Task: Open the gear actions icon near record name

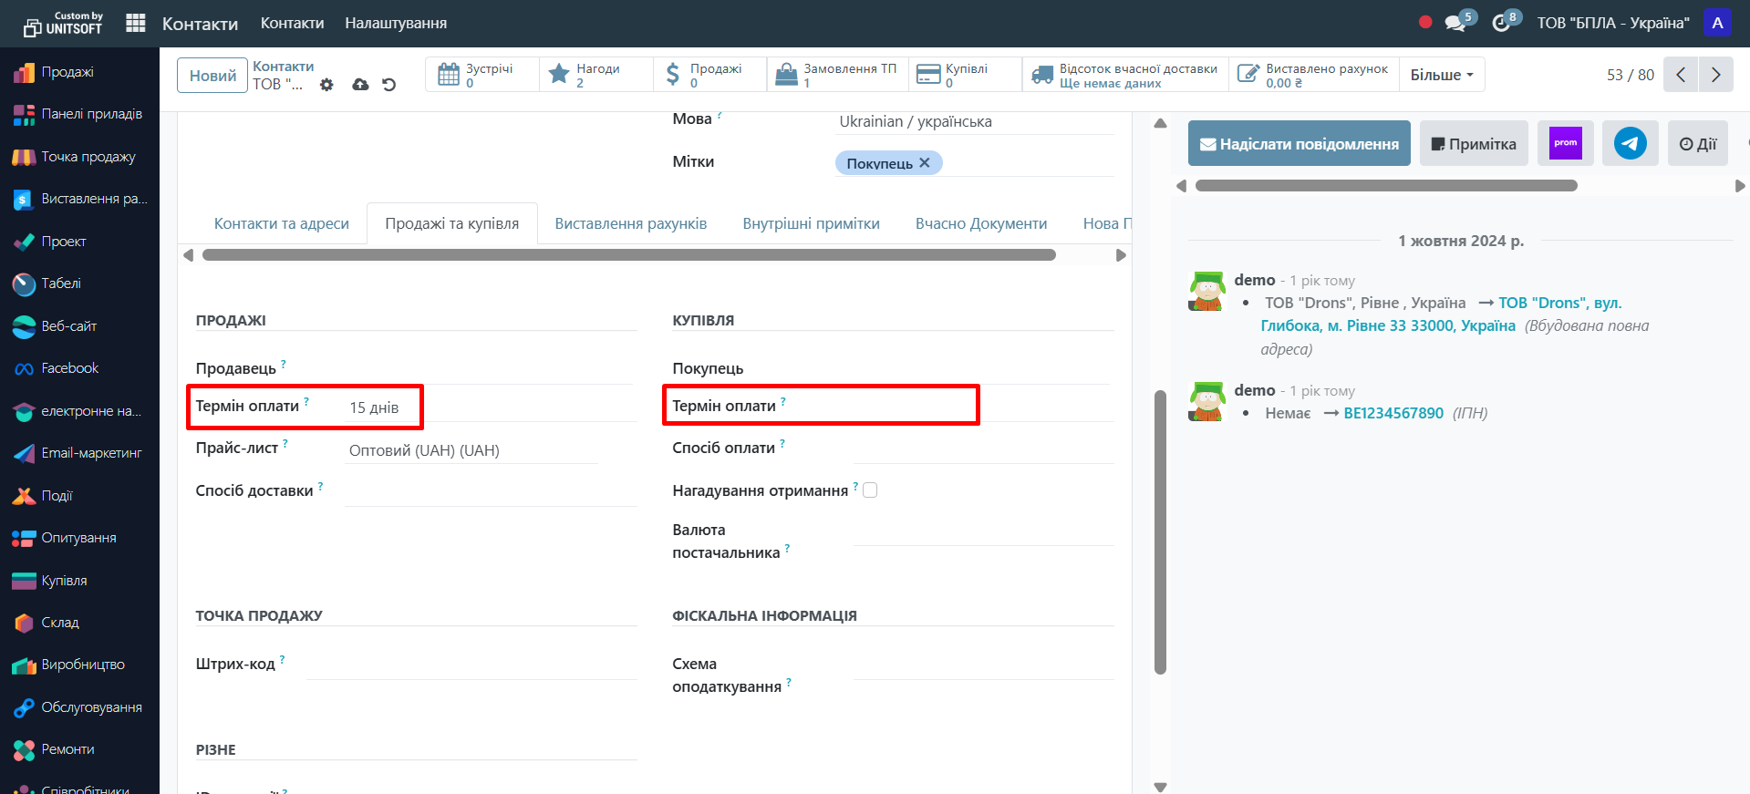Action: [x=326, y=85]
